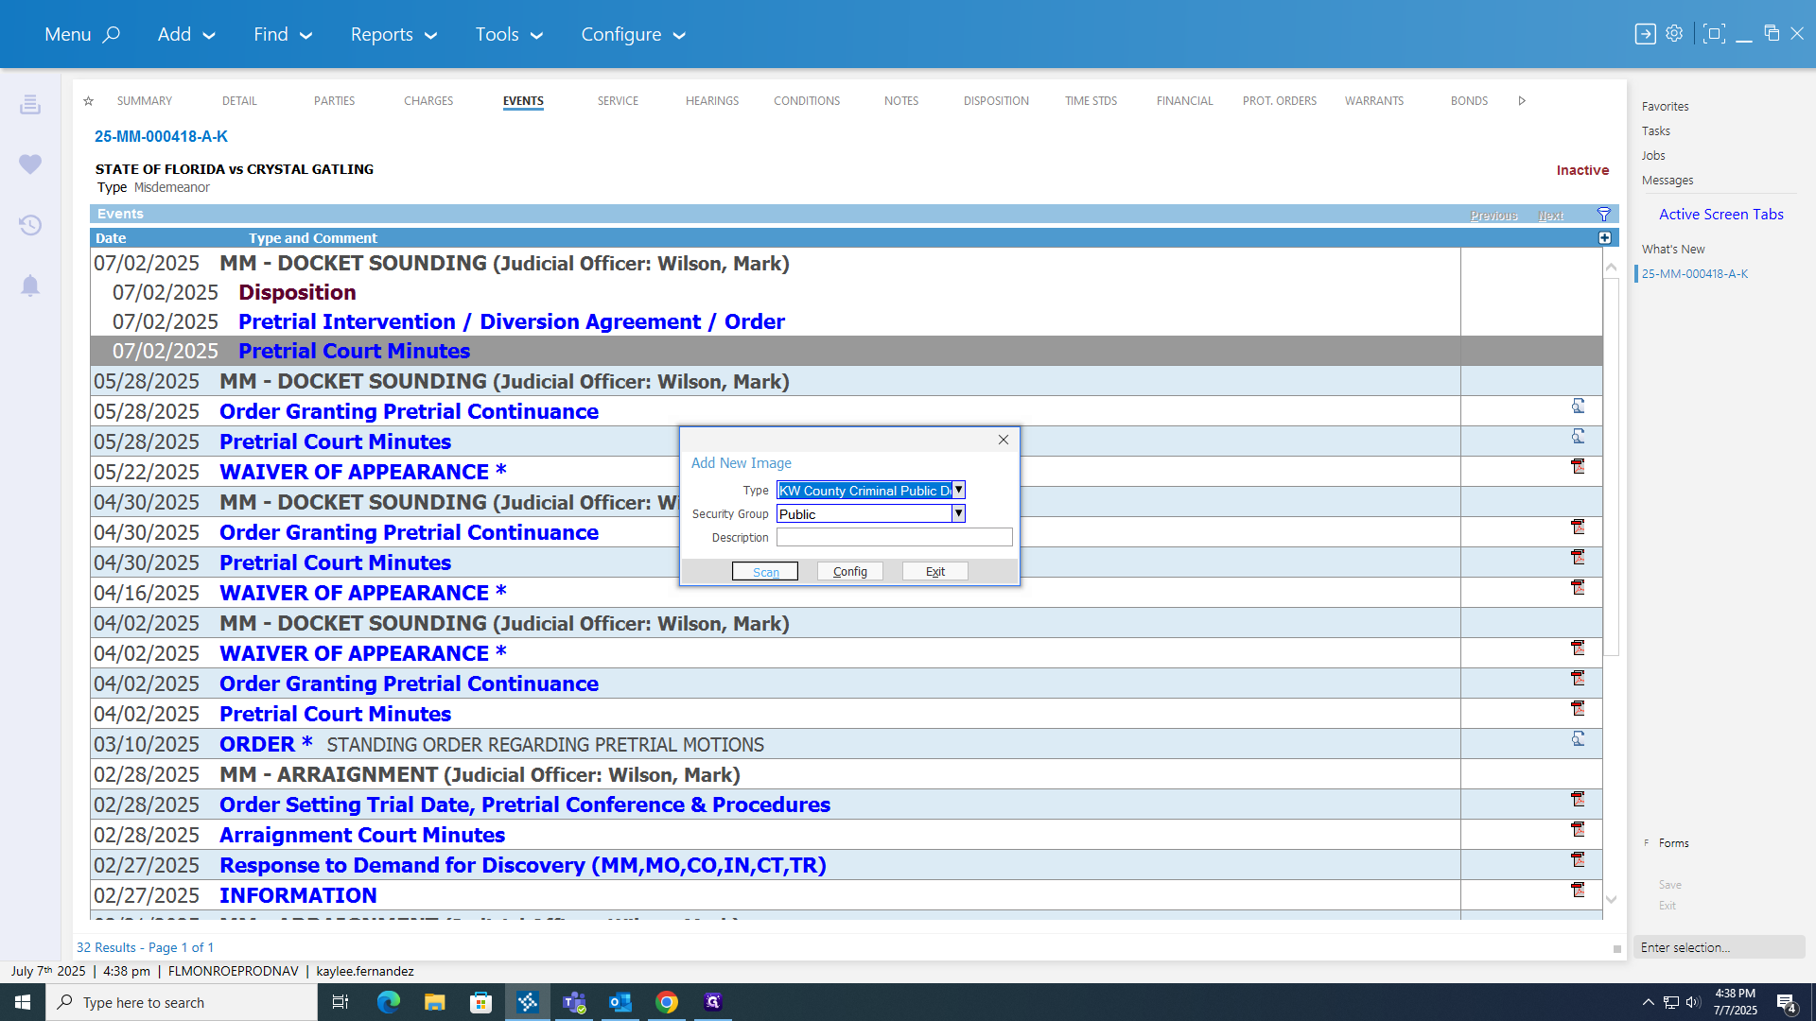
Task: Open Microsoft Teams from taskbar
Action: (x=574, y=1002)
